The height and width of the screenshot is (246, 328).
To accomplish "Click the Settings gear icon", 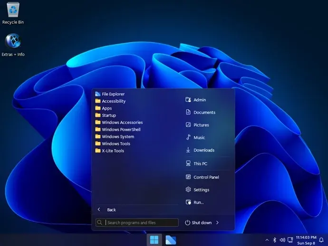I will (188, 189).
